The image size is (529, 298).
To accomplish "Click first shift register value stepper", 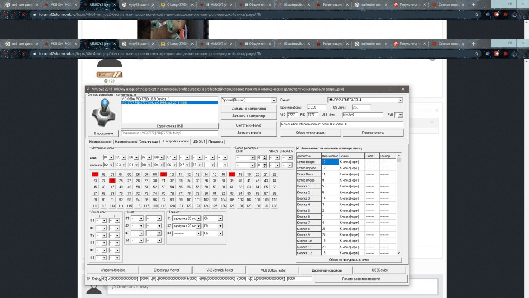I will point(264,158).
